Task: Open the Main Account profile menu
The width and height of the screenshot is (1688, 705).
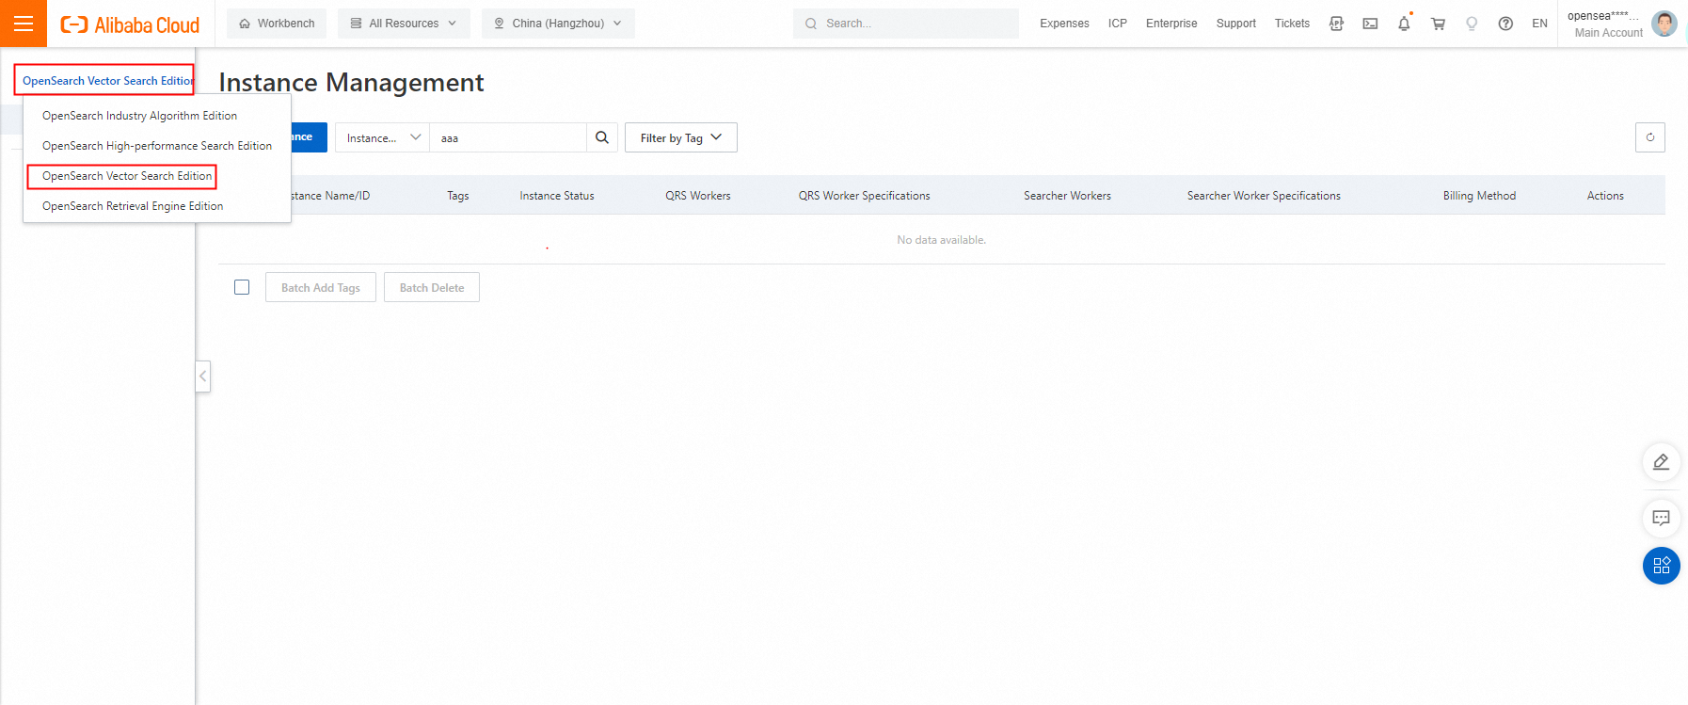Action: point(1608,32)
